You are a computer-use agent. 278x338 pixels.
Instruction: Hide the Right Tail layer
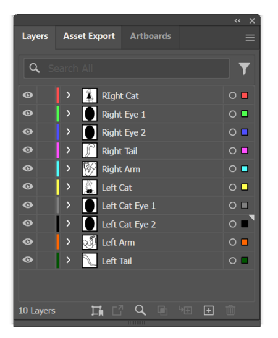pyautogui.click(x=28, y=150)
